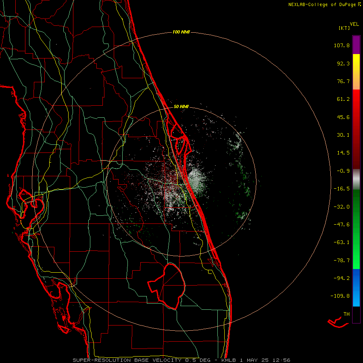
Task: Pick the gray near-zero segment of color bar
Action: [356, 179]
